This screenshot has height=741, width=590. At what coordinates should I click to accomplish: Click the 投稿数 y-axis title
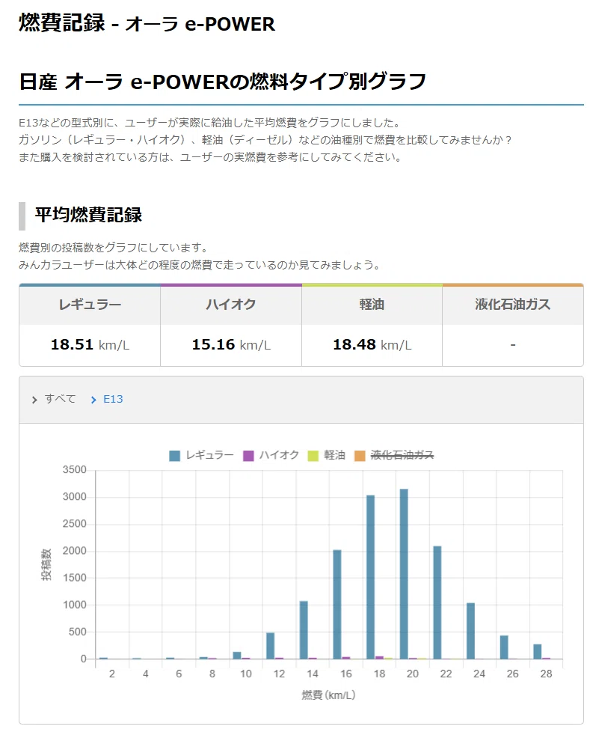coord(46,564)
